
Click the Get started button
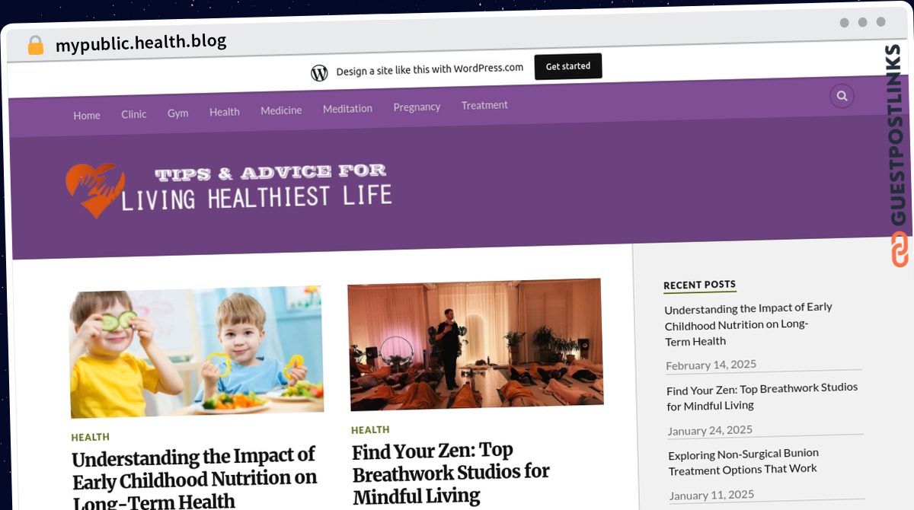coord(568,66)
